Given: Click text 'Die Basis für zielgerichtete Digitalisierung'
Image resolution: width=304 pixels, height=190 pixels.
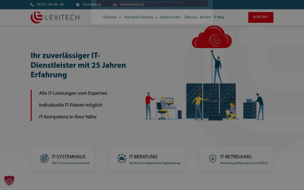Looking at the screenshot, I should (155, 163).
